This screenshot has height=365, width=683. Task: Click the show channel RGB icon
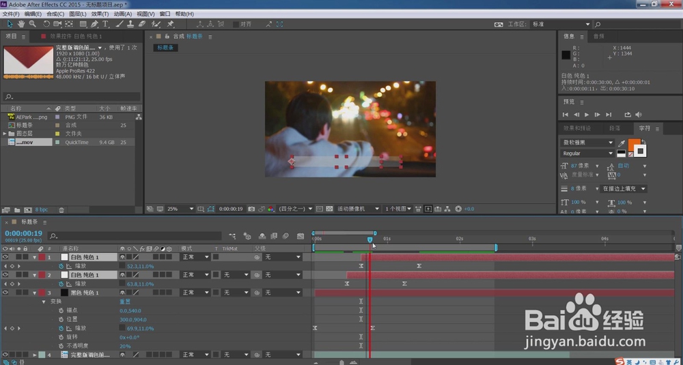pos(270,209)
